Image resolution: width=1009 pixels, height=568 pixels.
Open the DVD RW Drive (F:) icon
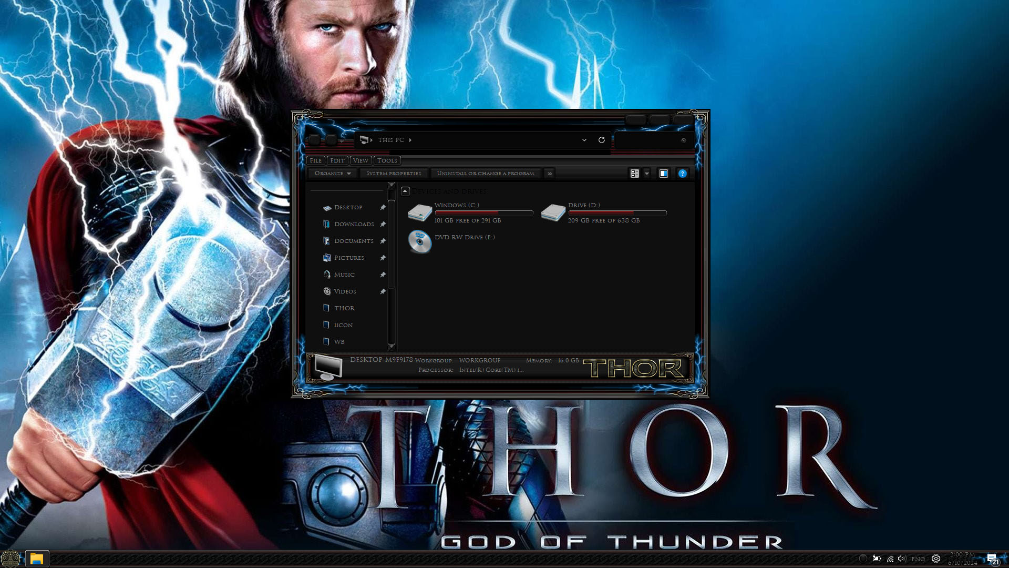pos(419,242)
